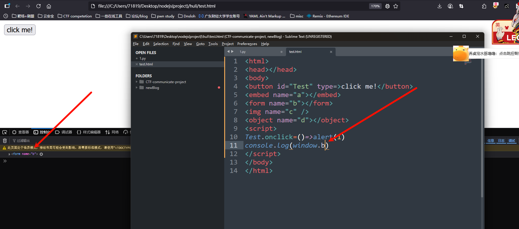The height and width of the screenshot is (229, 519).
Task: Open the YAML Ain't Markup bookmark
Action: click(x=264, y=16)
